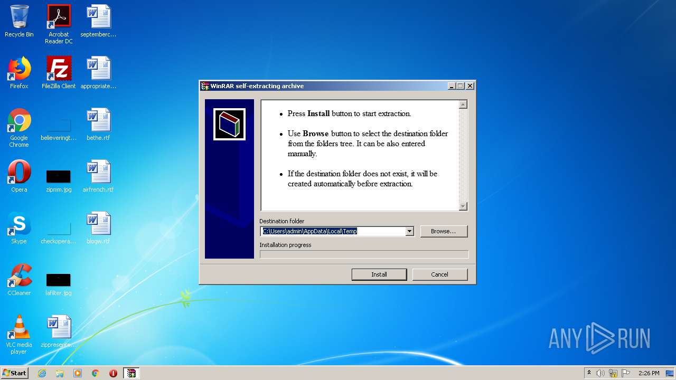Select the appropriate... Word document

98,73
